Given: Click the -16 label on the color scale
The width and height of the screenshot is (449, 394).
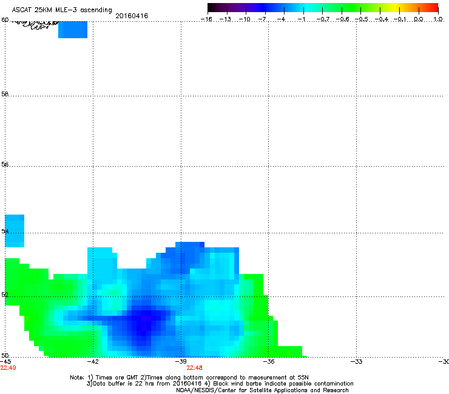Looking at the screenshot, I should (x=206, y=19).
